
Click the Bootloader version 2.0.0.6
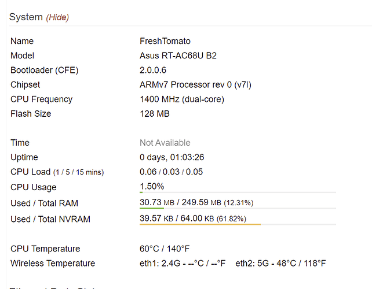pyautogui.click(x=153, y=70)
